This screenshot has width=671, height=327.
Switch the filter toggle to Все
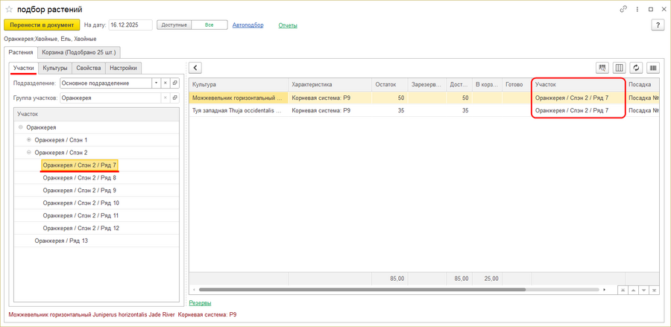(210, 25)
